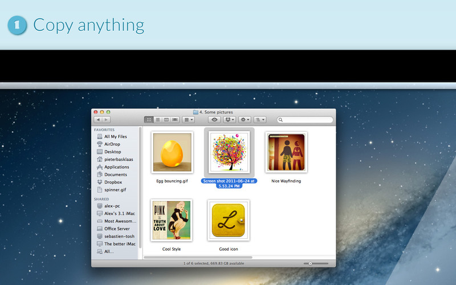Switch Finder to Cover Flow view
The height and width of the screenshot is (285, 456).
click(x=175, y=120)
